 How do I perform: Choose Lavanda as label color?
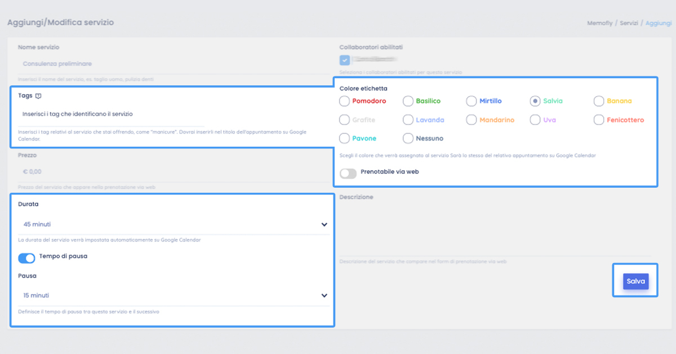tap(408, 120)
